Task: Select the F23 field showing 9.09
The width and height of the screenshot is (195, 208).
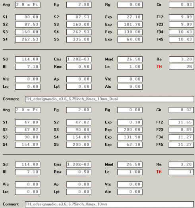Action: pos(181,25)
